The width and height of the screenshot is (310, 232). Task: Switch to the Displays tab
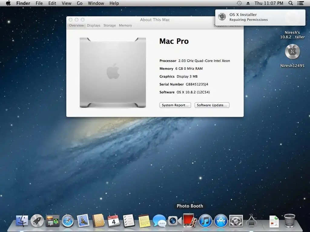coord(94,25)
